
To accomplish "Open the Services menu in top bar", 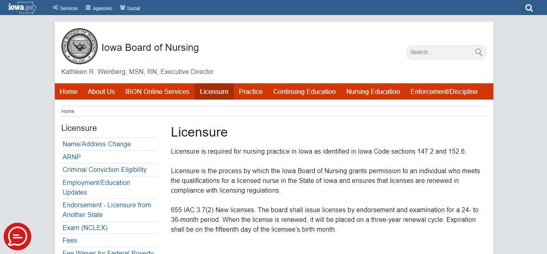I will (x=65, y=8).
